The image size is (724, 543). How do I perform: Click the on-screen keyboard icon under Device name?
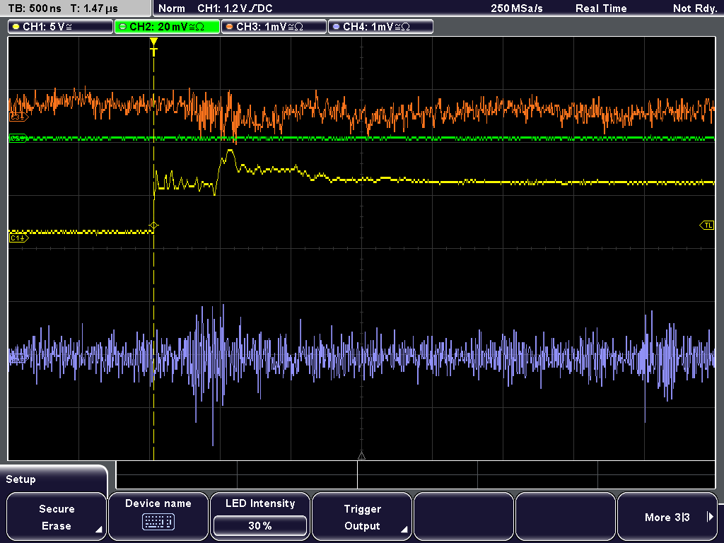(158, 522)
